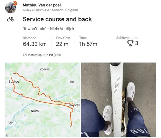Open the Service course and back activity title
The image size is (161, 138).
(x=57, y=19)
